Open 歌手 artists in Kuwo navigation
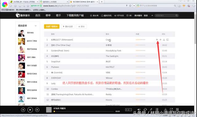197x117 pixels. pyautogui.click(x=58, y=15)
